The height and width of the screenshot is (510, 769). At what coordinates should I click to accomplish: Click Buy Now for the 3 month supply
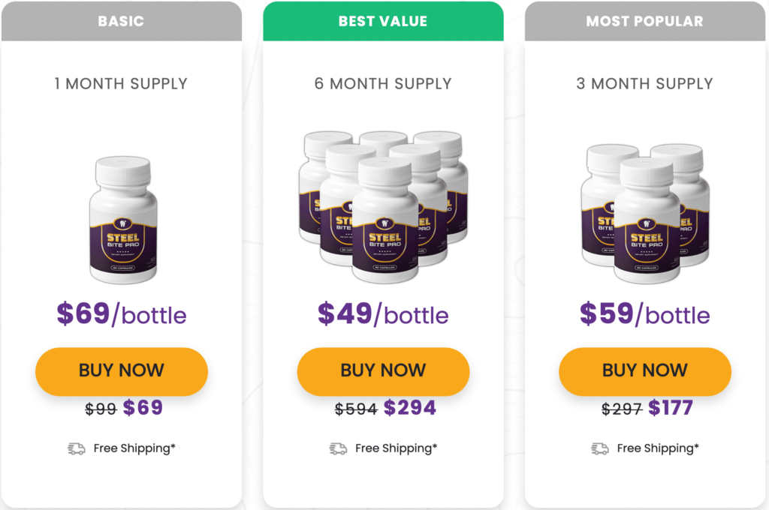coord(645,371)
